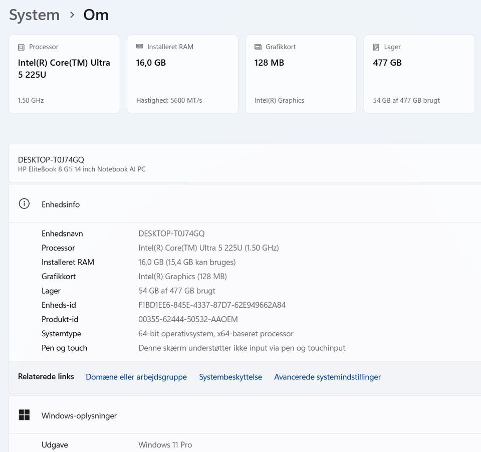Select the Installeret RAM 16,0 GB card
Viewport: 481px width, 452px height.
[x=182, y=74]
